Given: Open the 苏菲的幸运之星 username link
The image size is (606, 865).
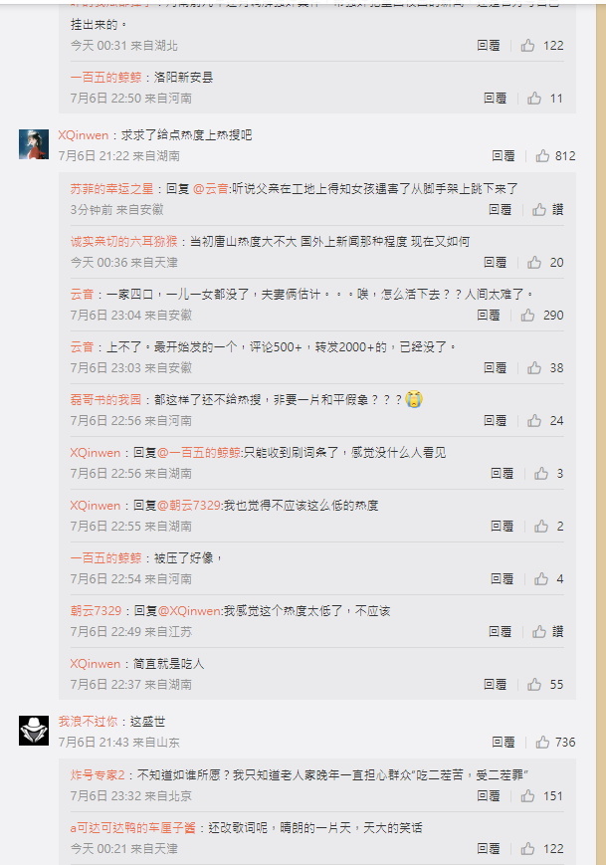Looking at the screenshot, I should click(111, 189).
